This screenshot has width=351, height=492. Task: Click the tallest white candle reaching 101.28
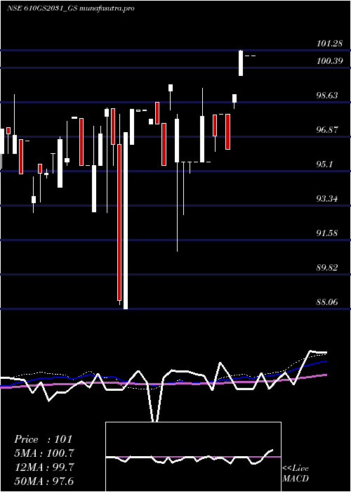pos(241,63)
